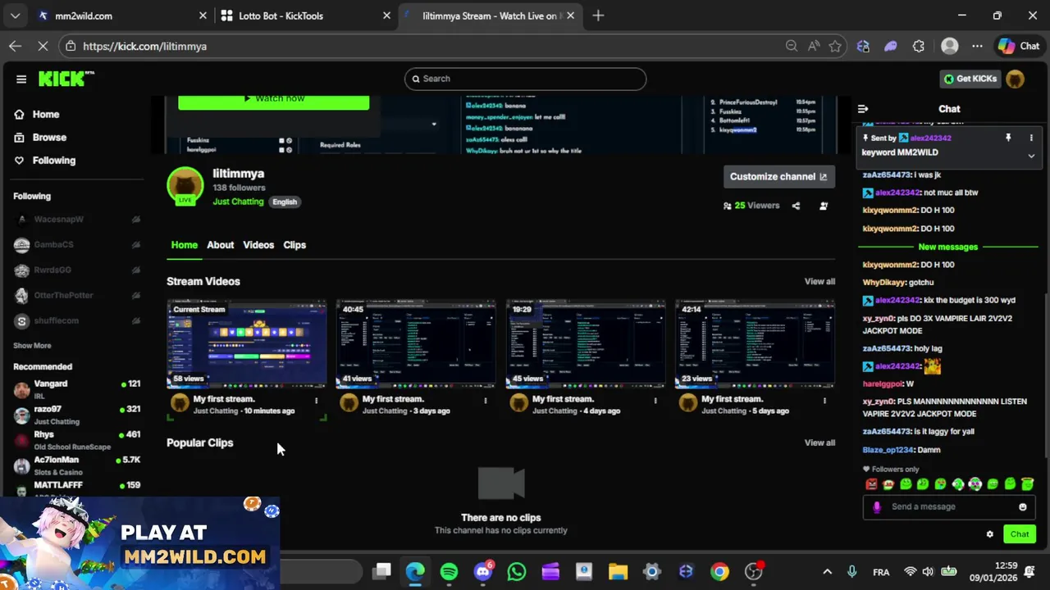
Task: Switch to the Videos tab
Action: tap(258, 245)
